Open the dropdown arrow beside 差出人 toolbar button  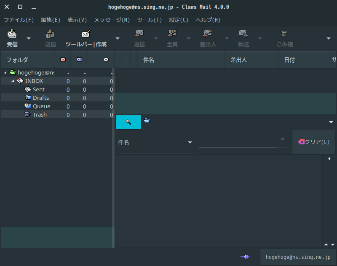tap(227, 38)
